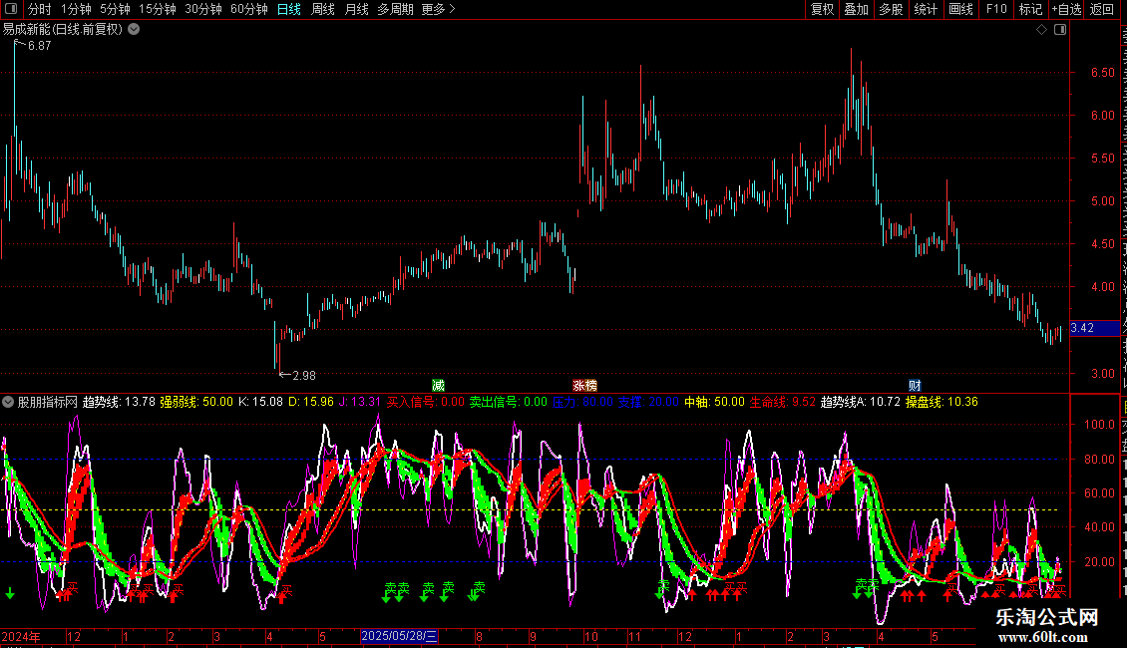The image size is (1127, 648).
Task: Select the 5分钟 period
Action: pos(115,9)
